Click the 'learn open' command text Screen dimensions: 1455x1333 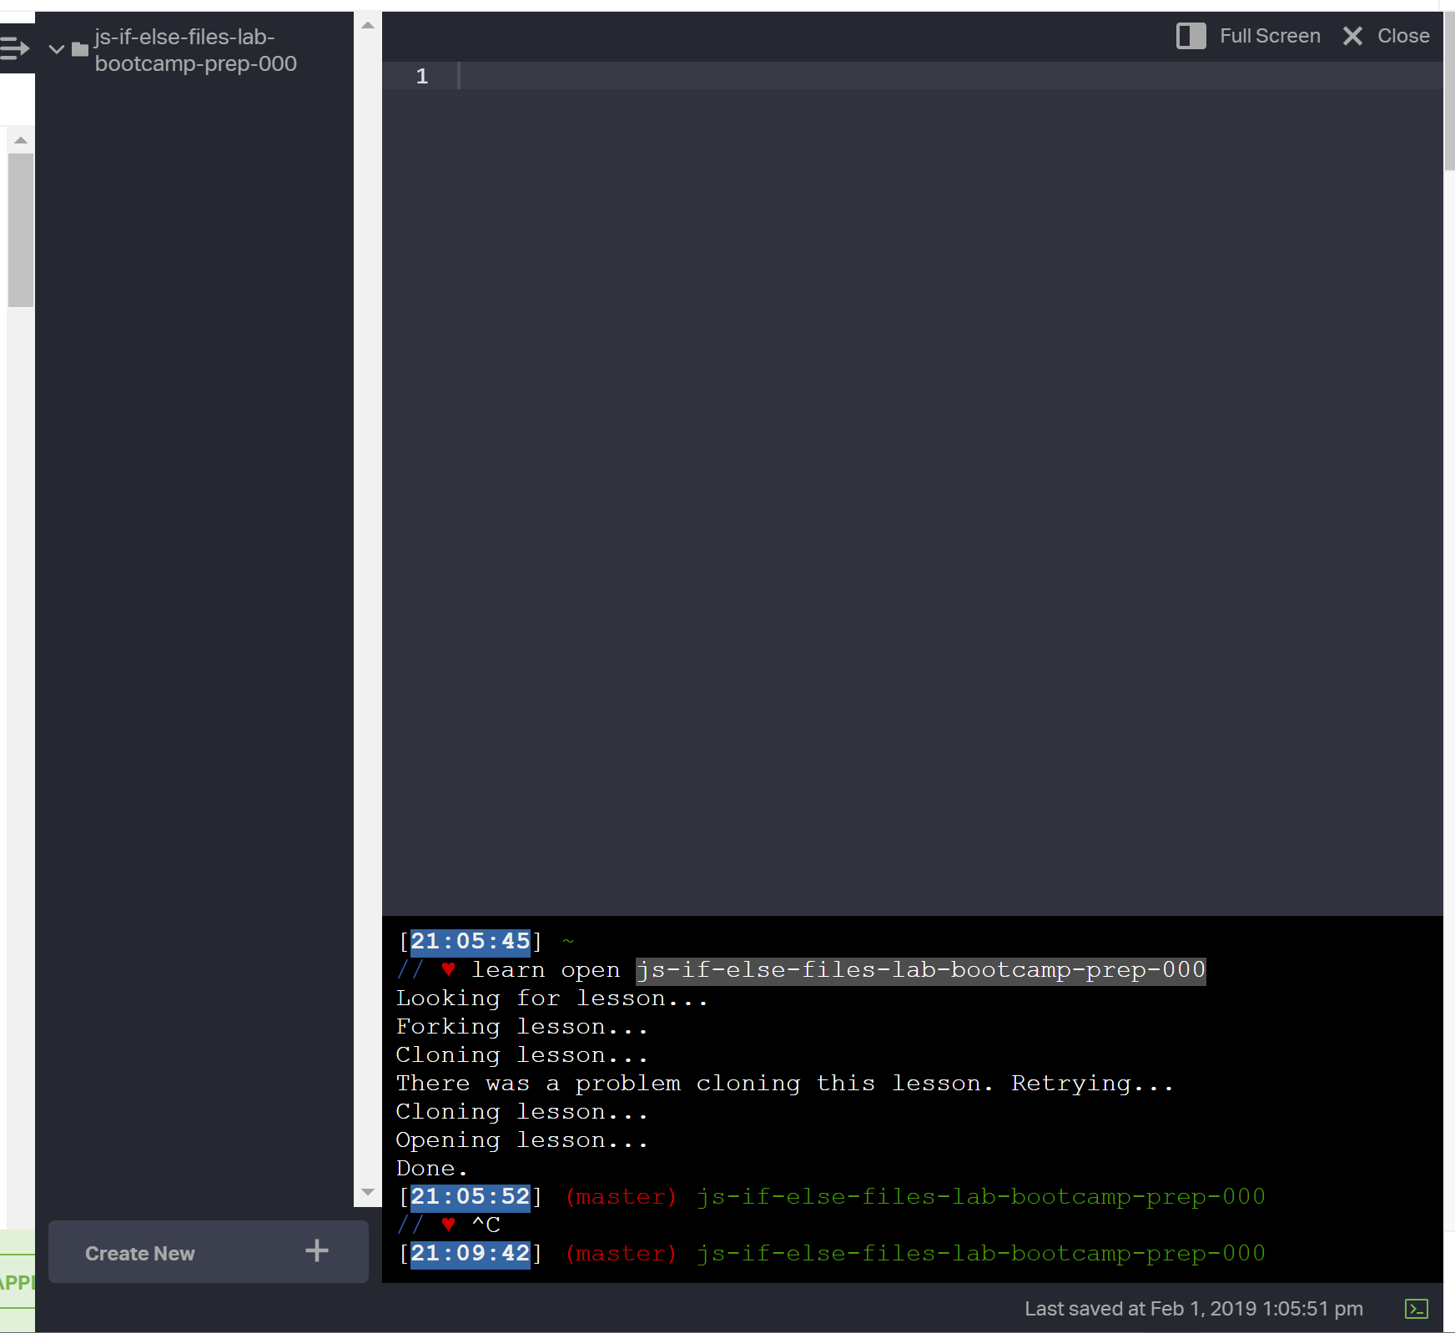click(x=546, y=970)
